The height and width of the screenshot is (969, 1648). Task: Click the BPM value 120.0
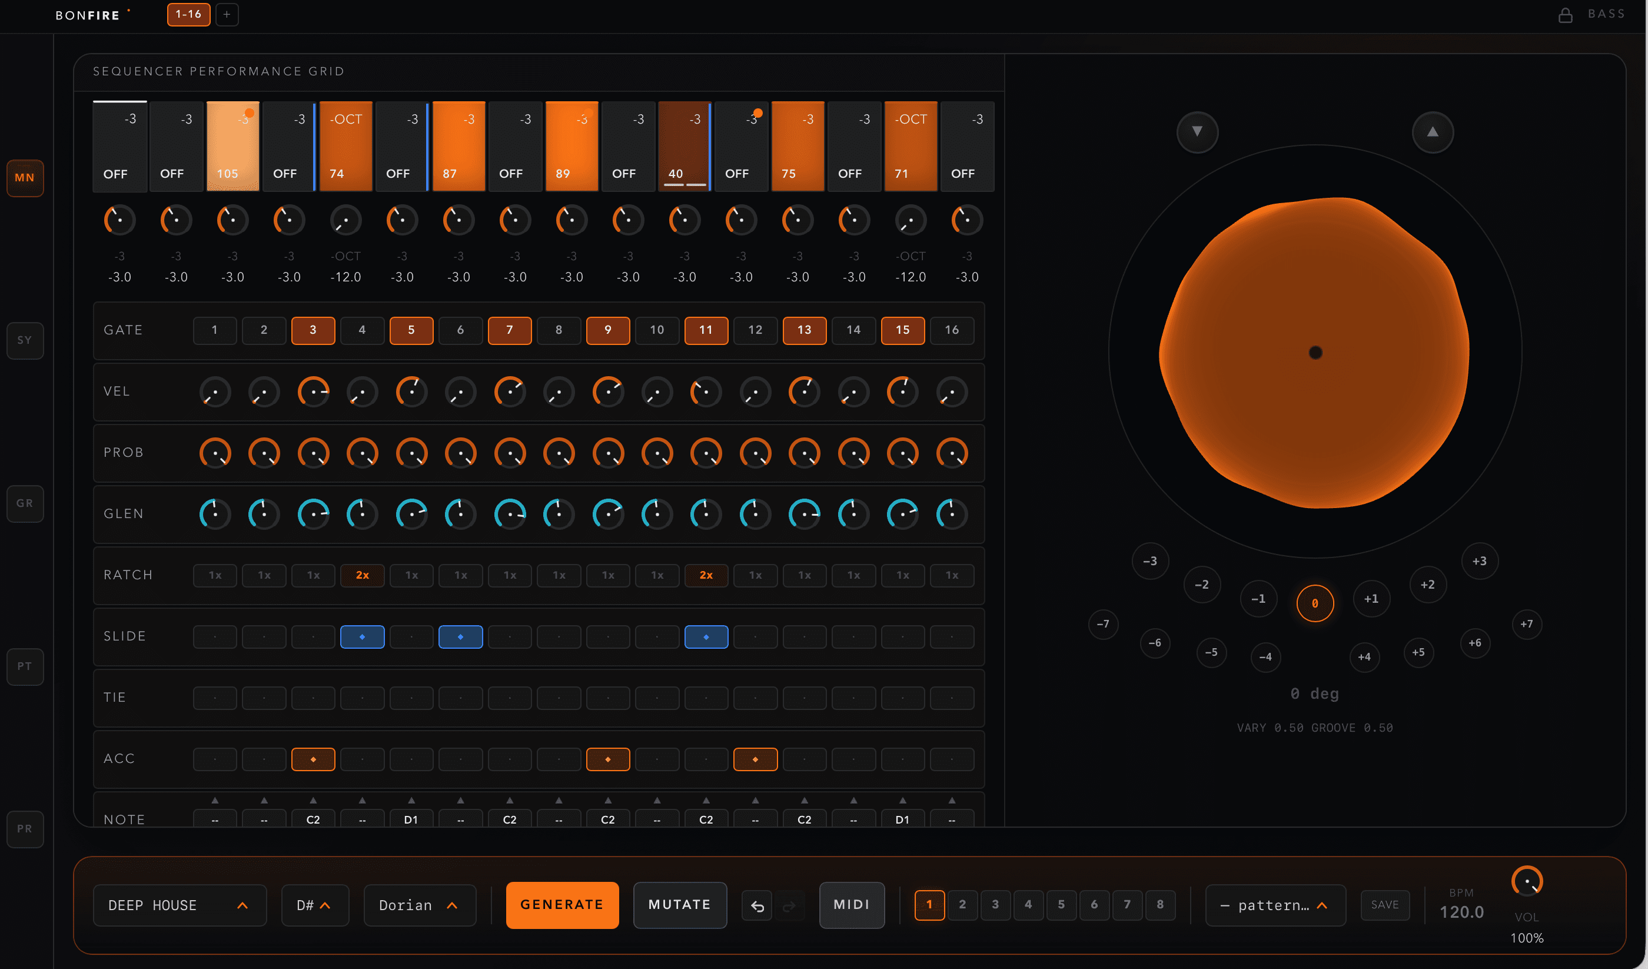tap(1461, 912)
